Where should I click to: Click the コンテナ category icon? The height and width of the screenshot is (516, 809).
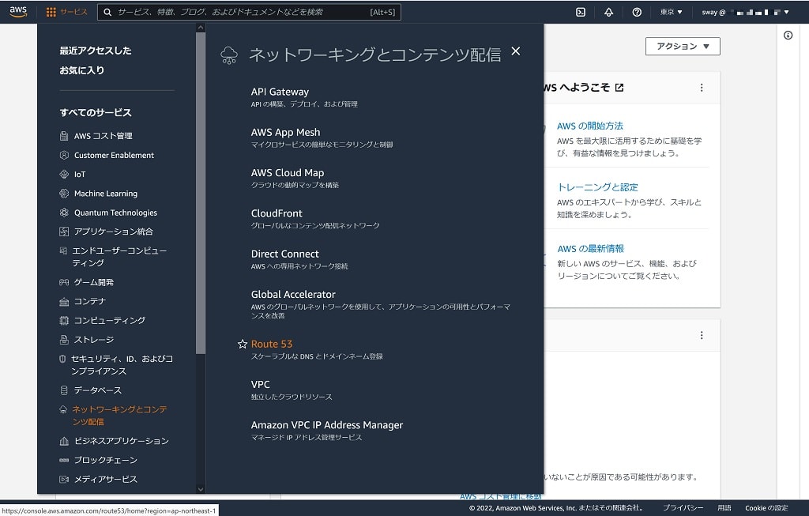click(x=64, y=301)
